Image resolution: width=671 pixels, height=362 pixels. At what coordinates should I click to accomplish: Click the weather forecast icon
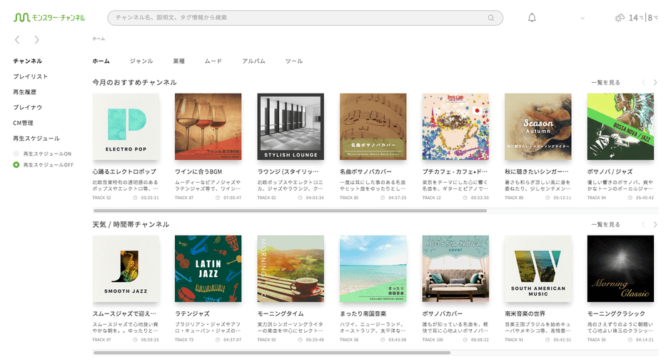(620, 18)
